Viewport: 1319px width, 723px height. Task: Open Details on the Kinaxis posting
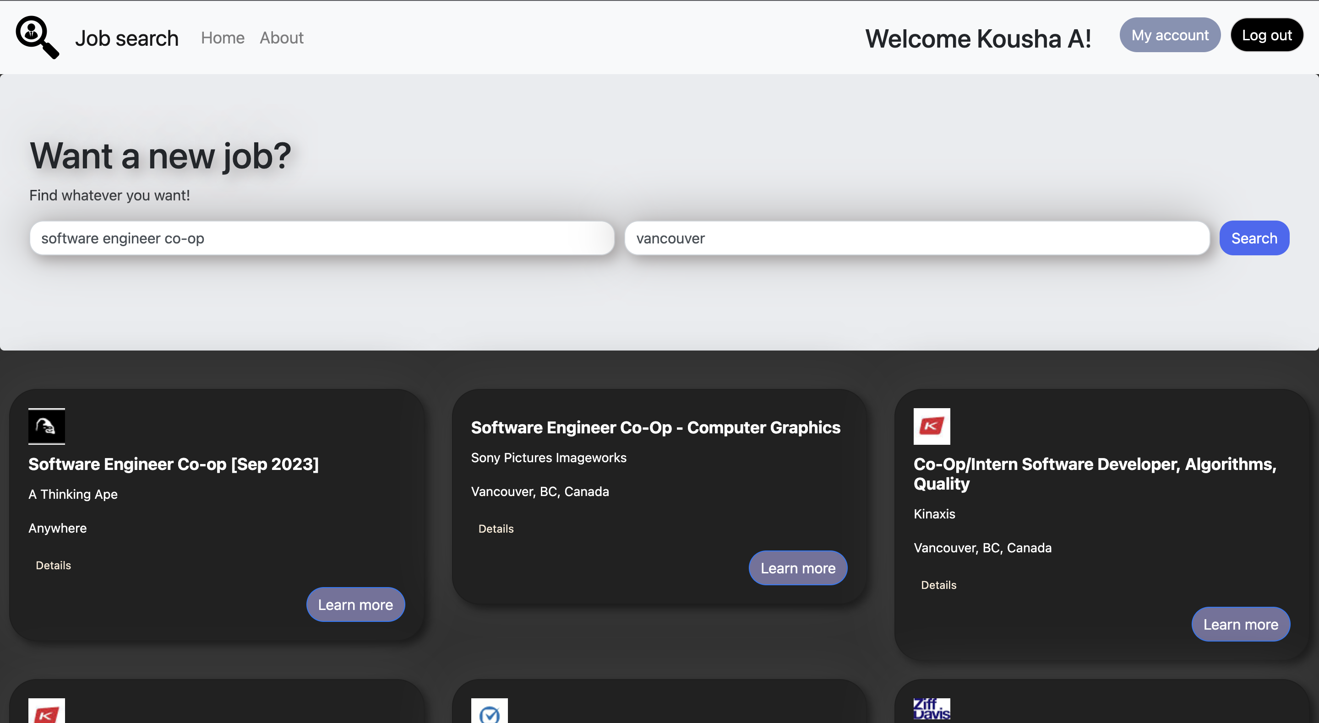[x=938, y=585]
